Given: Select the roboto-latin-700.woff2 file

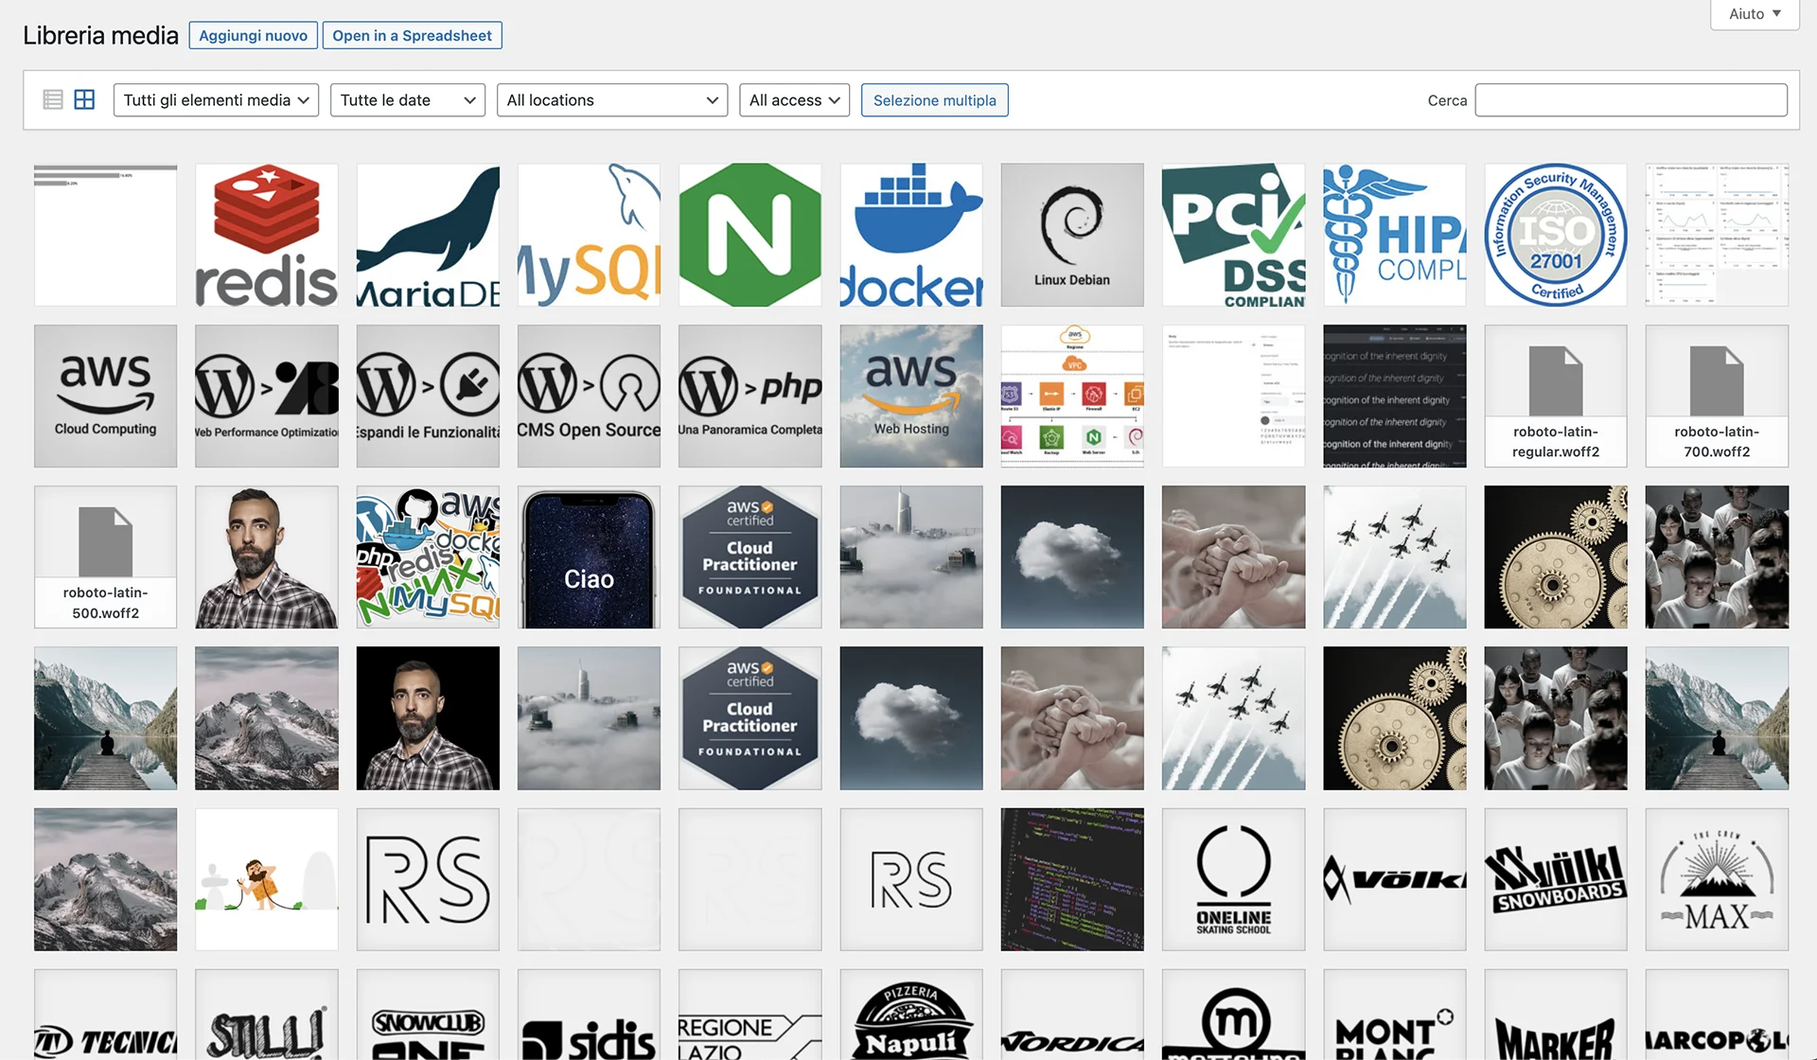Looking at the screenshot, I should pos(1717,396).
